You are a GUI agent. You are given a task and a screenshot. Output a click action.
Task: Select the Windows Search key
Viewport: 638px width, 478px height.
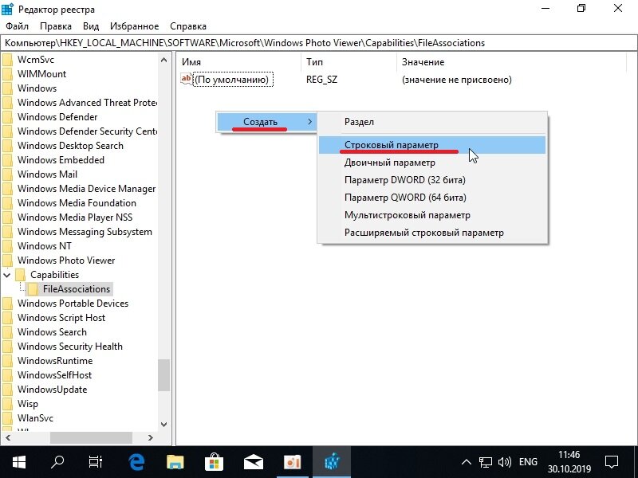[52, 332]
